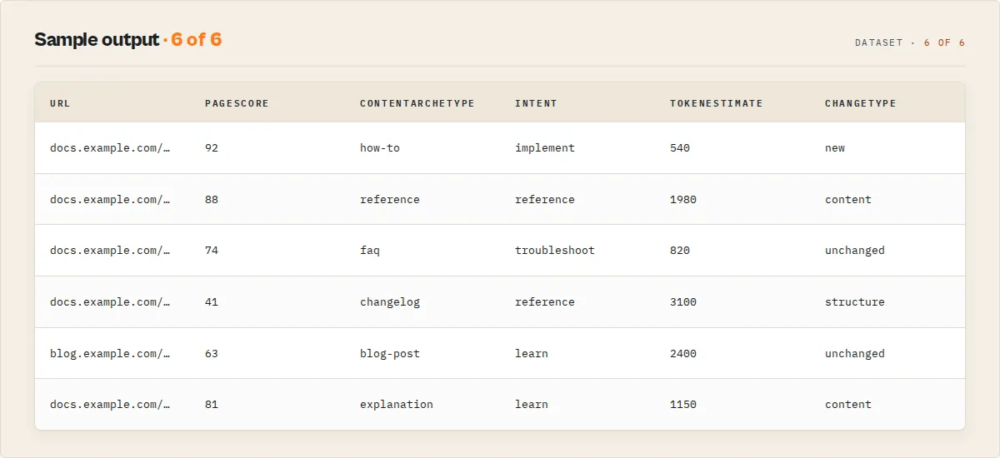Select the blog.example.com URL cell
The width and height of the screenshot is (1000, 458).
(110, 354)
